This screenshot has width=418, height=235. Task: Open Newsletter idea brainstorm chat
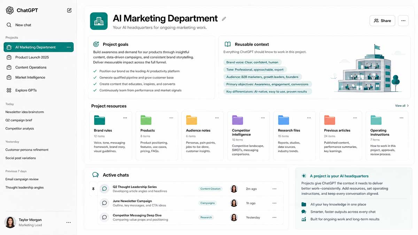coord(25,112)
